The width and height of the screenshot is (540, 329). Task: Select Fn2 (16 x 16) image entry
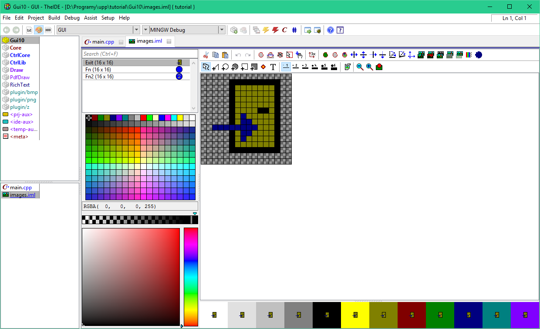(99, 77)
